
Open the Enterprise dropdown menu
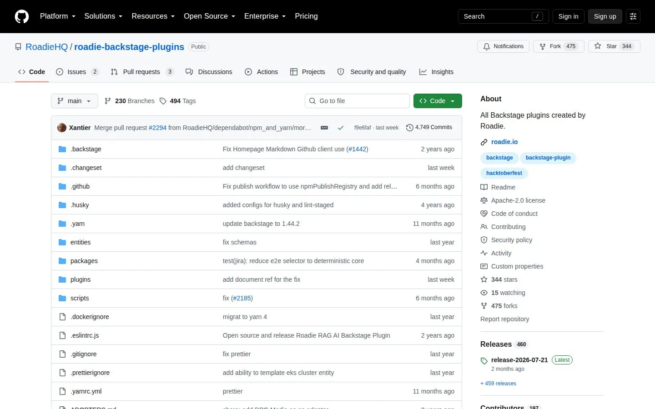tap(265, 16)
